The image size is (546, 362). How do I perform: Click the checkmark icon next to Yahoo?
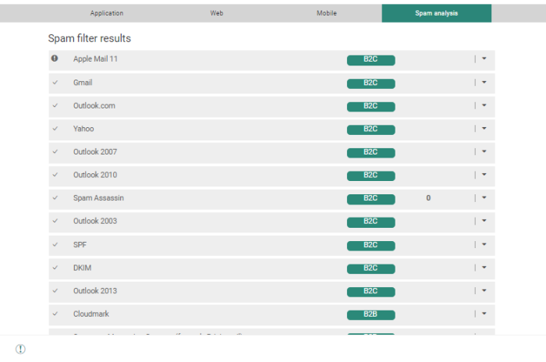[55, 129]
